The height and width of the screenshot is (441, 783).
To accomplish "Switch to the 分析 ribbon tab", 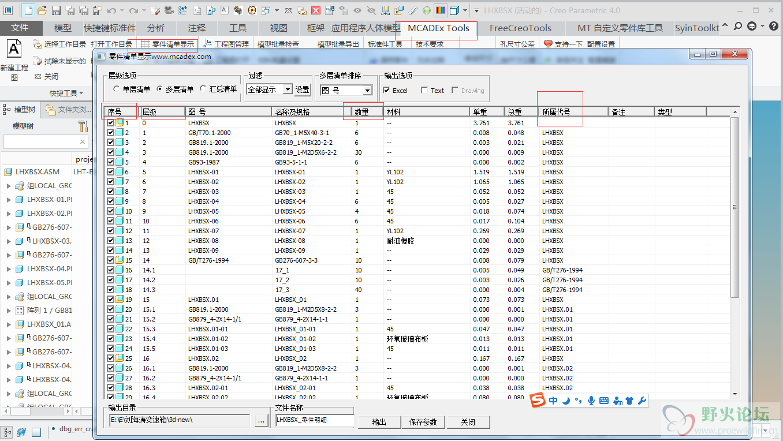I will point(155,28).
